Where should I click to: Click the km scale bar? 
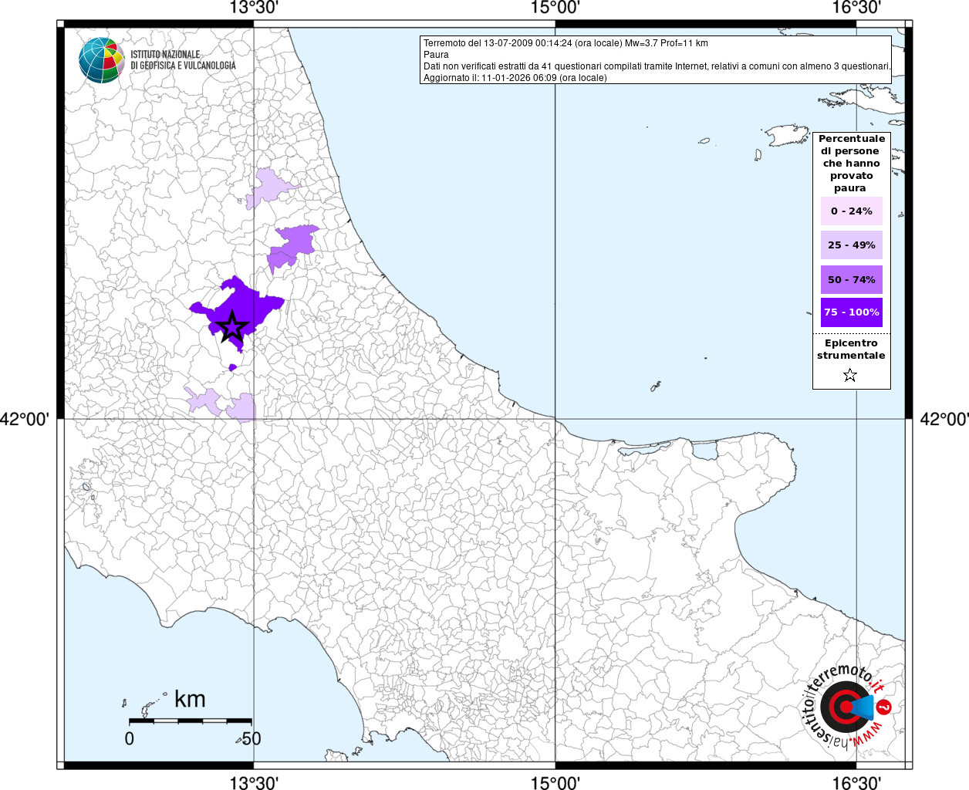pos(189,721)
